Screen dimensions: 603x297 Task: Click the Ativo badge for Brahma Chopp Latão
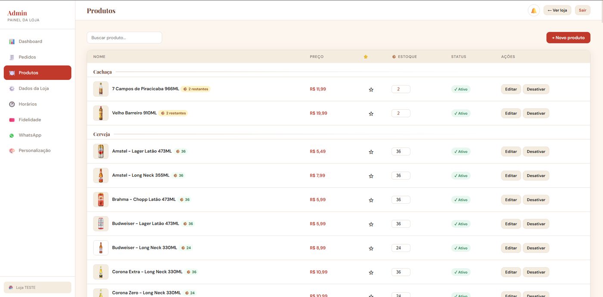(461, 200)
